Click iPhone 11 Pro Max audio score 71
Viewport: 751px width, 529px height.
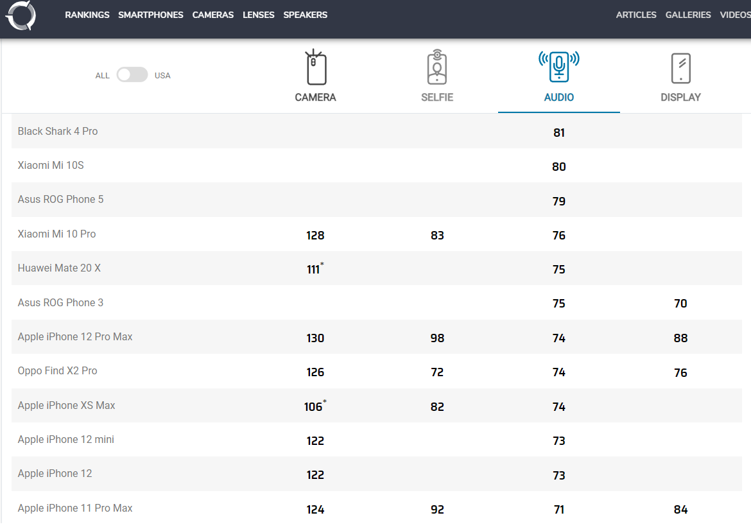point(559,509)
